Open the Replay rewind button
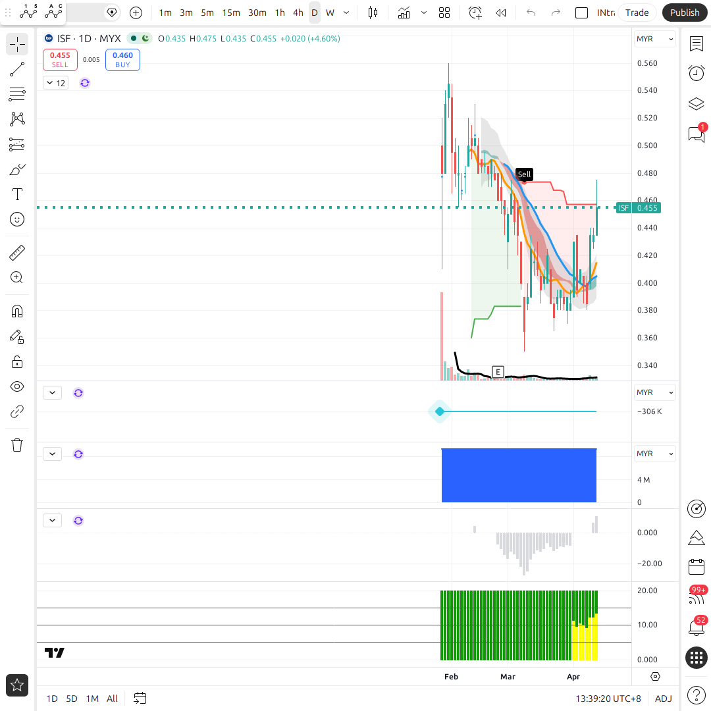The height and width of the screenshot is (711, 711). point(501,13)
